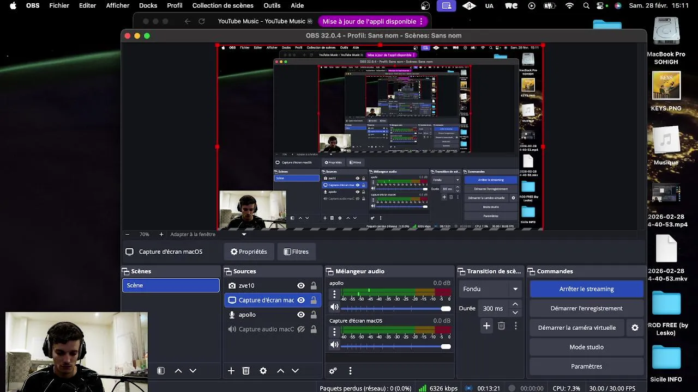Open the Docks menu
This screenshot has height=392, width=698.
(148, 5)
